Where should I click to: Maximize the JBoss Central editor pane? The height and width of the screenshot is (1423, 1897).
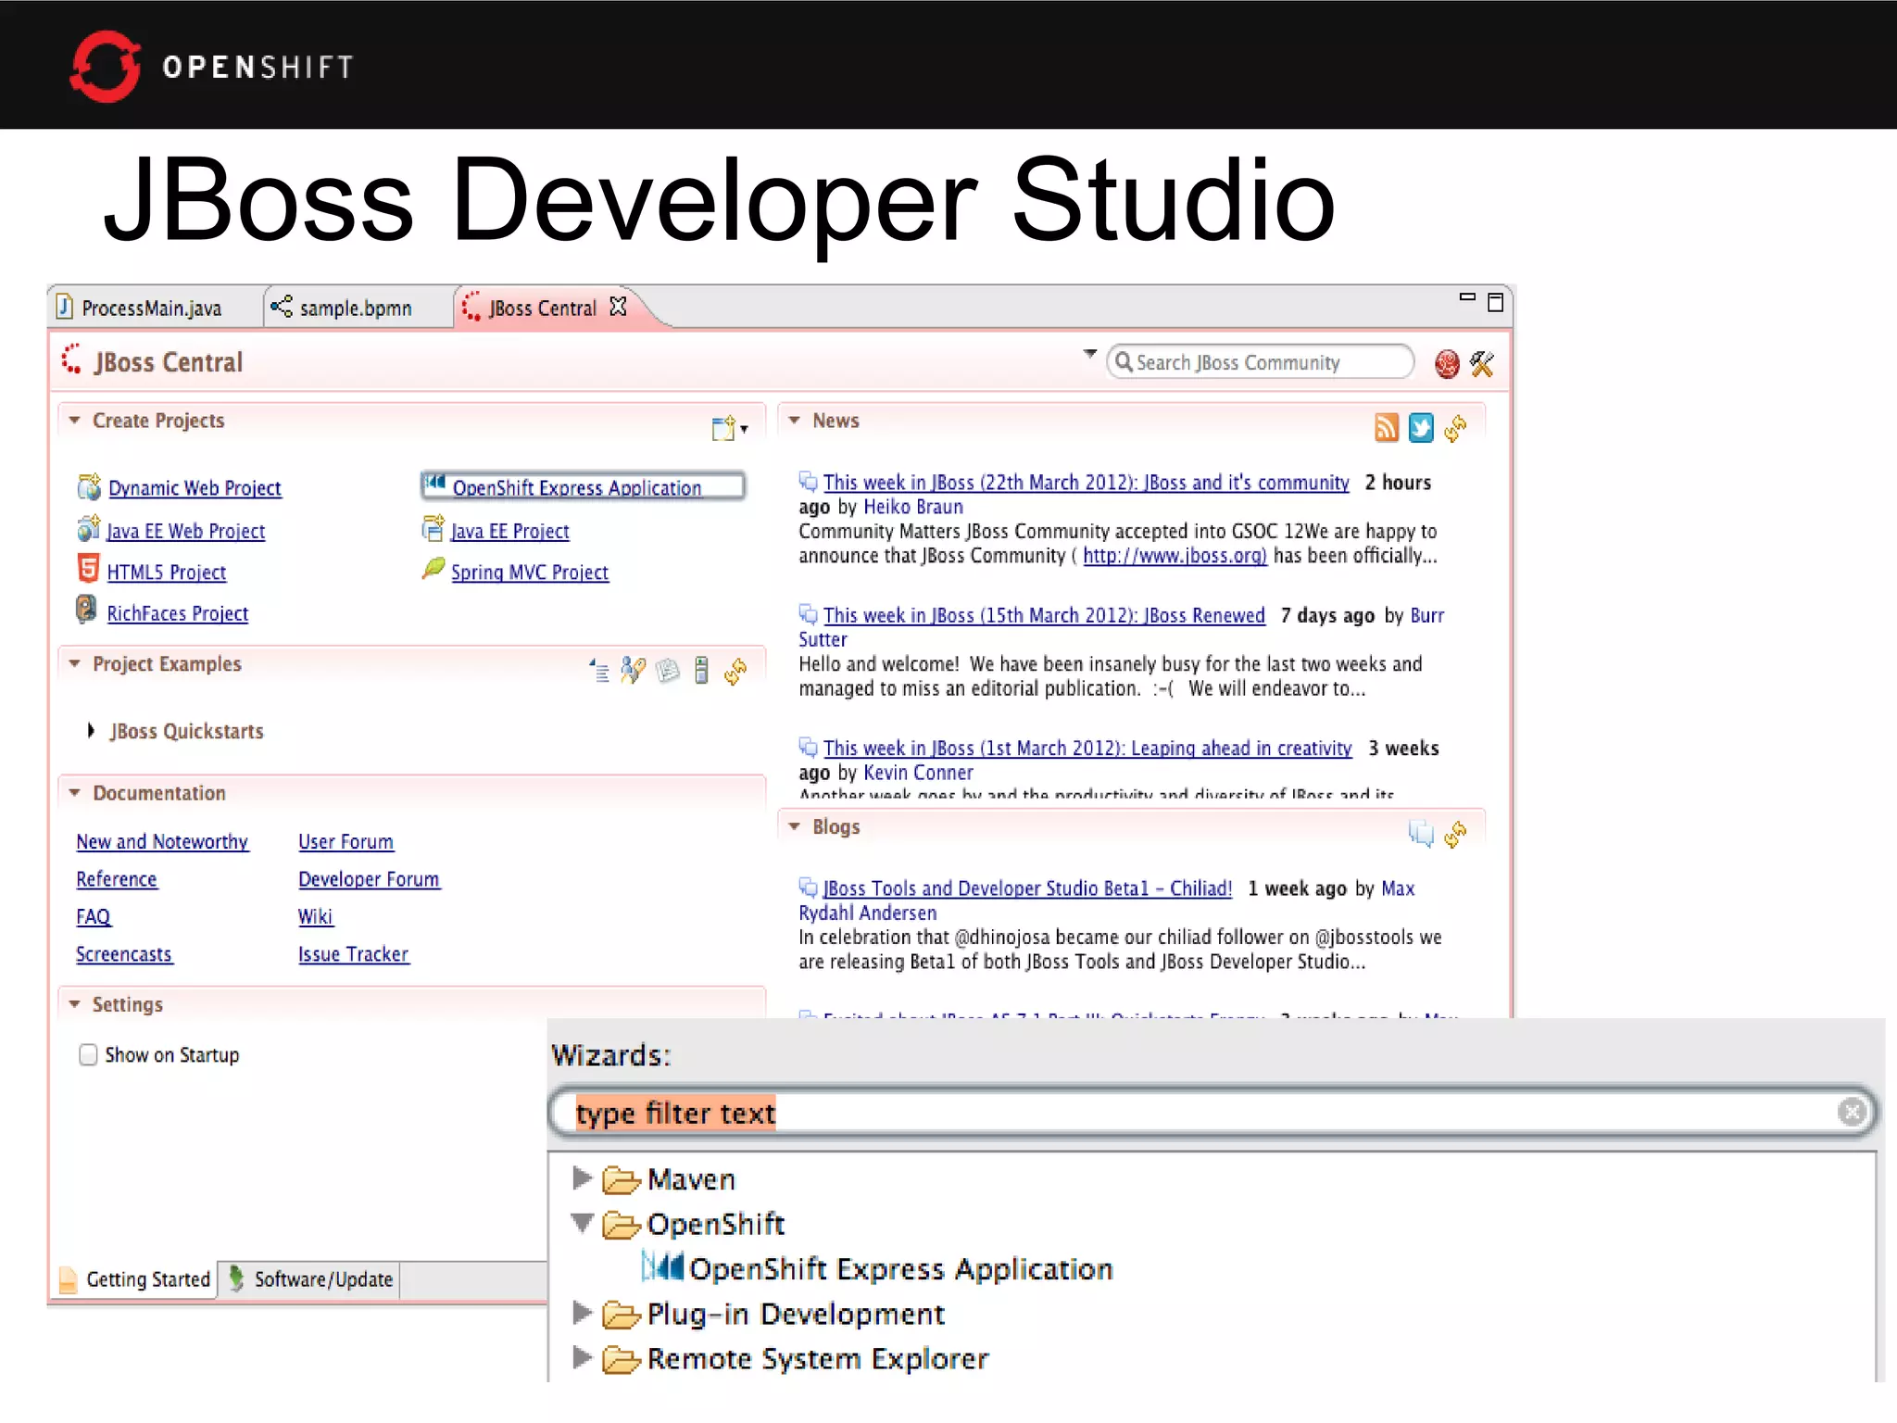pos(1495,303)
